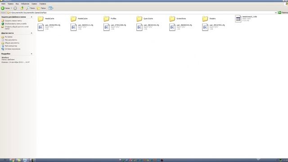Collapse the file and folder tasks panel
The width and height of the screenshot is (288, 162).
click(x=31, y=17)
